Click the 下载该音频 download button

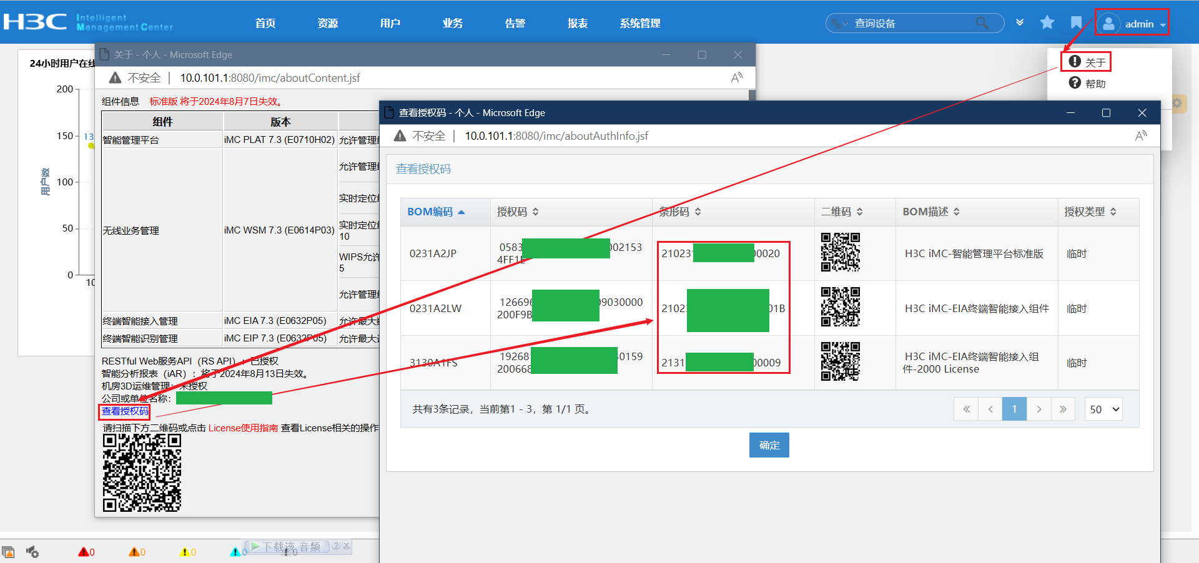coord(286,547)
